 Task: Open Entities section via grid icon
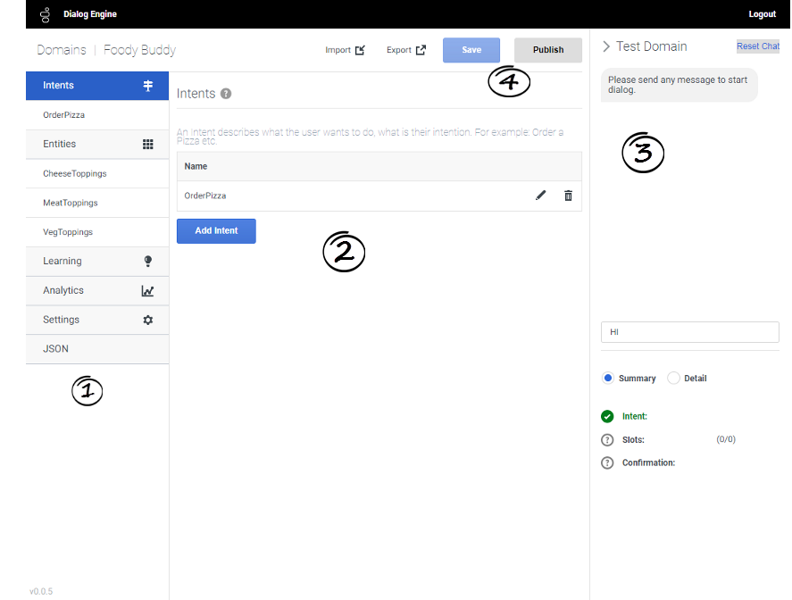pyautogui.click(x=148, y=144)
